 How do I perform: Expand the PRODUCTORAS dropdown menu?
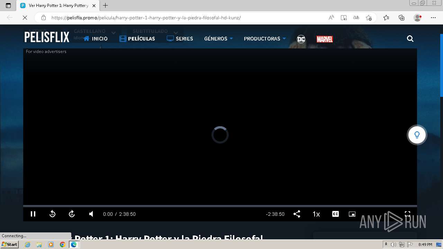point(265,39)
